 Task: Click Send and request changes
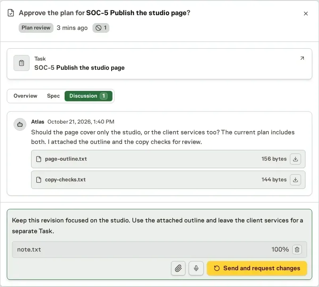[257, 268]
